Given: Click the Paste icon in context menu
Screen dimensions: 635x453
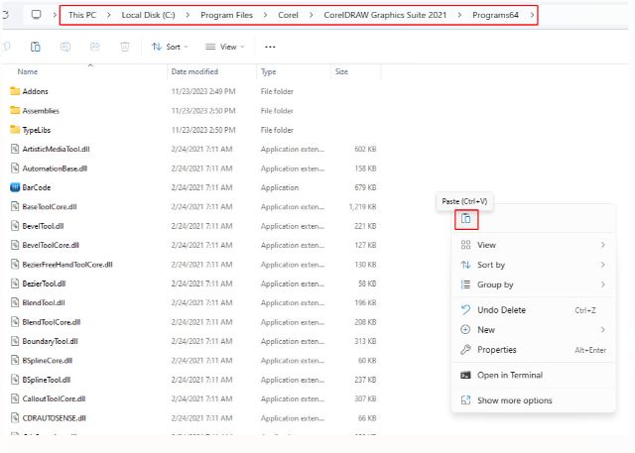Looking at the screenshot, I should [466, 219].
